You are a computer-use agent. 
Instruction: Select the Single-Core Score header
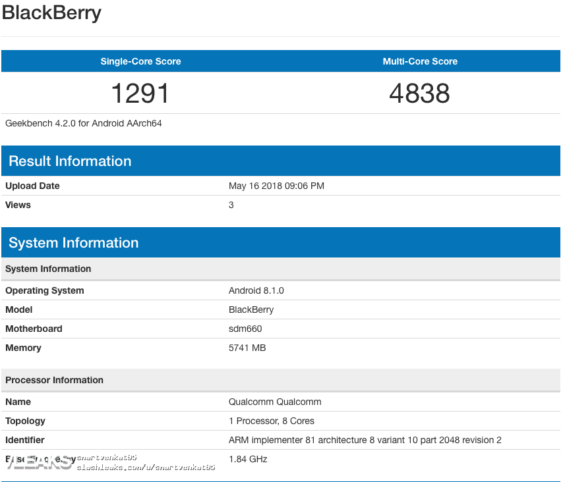(140, 61)
